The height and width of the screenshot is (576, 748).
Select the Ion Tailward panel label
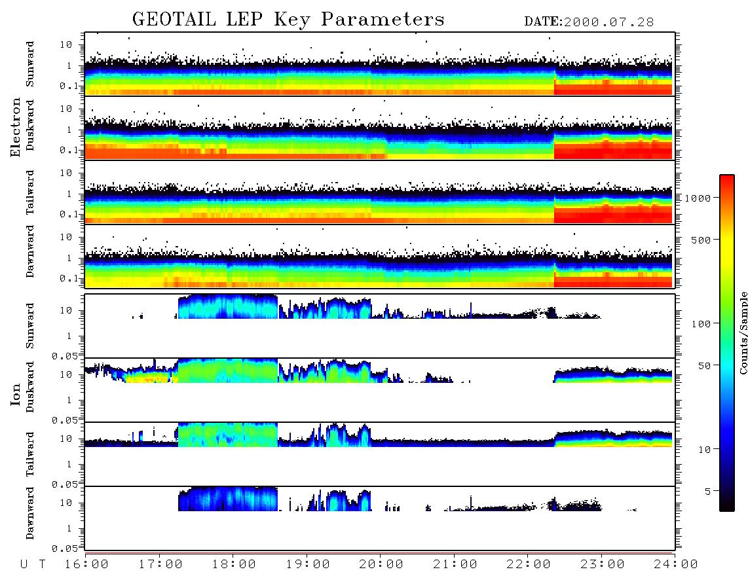(30, 454)
